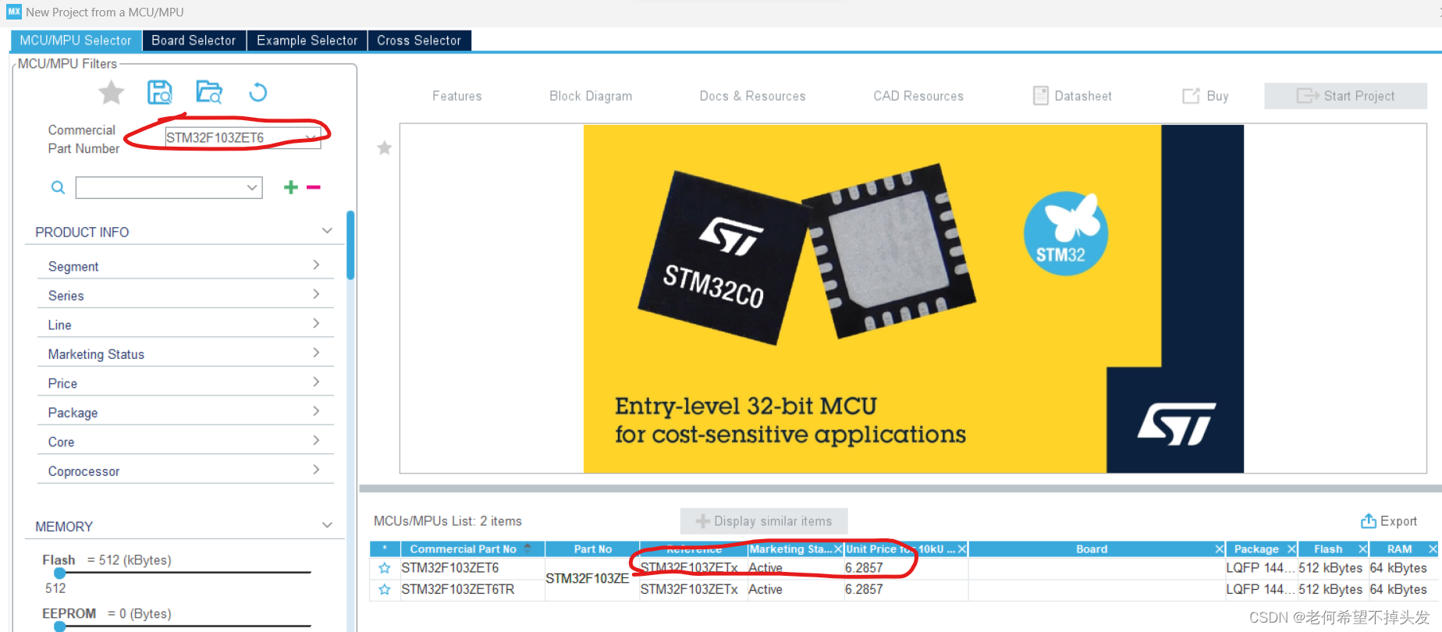
Task: Open Docs & Resources
Action: (752, 96)
